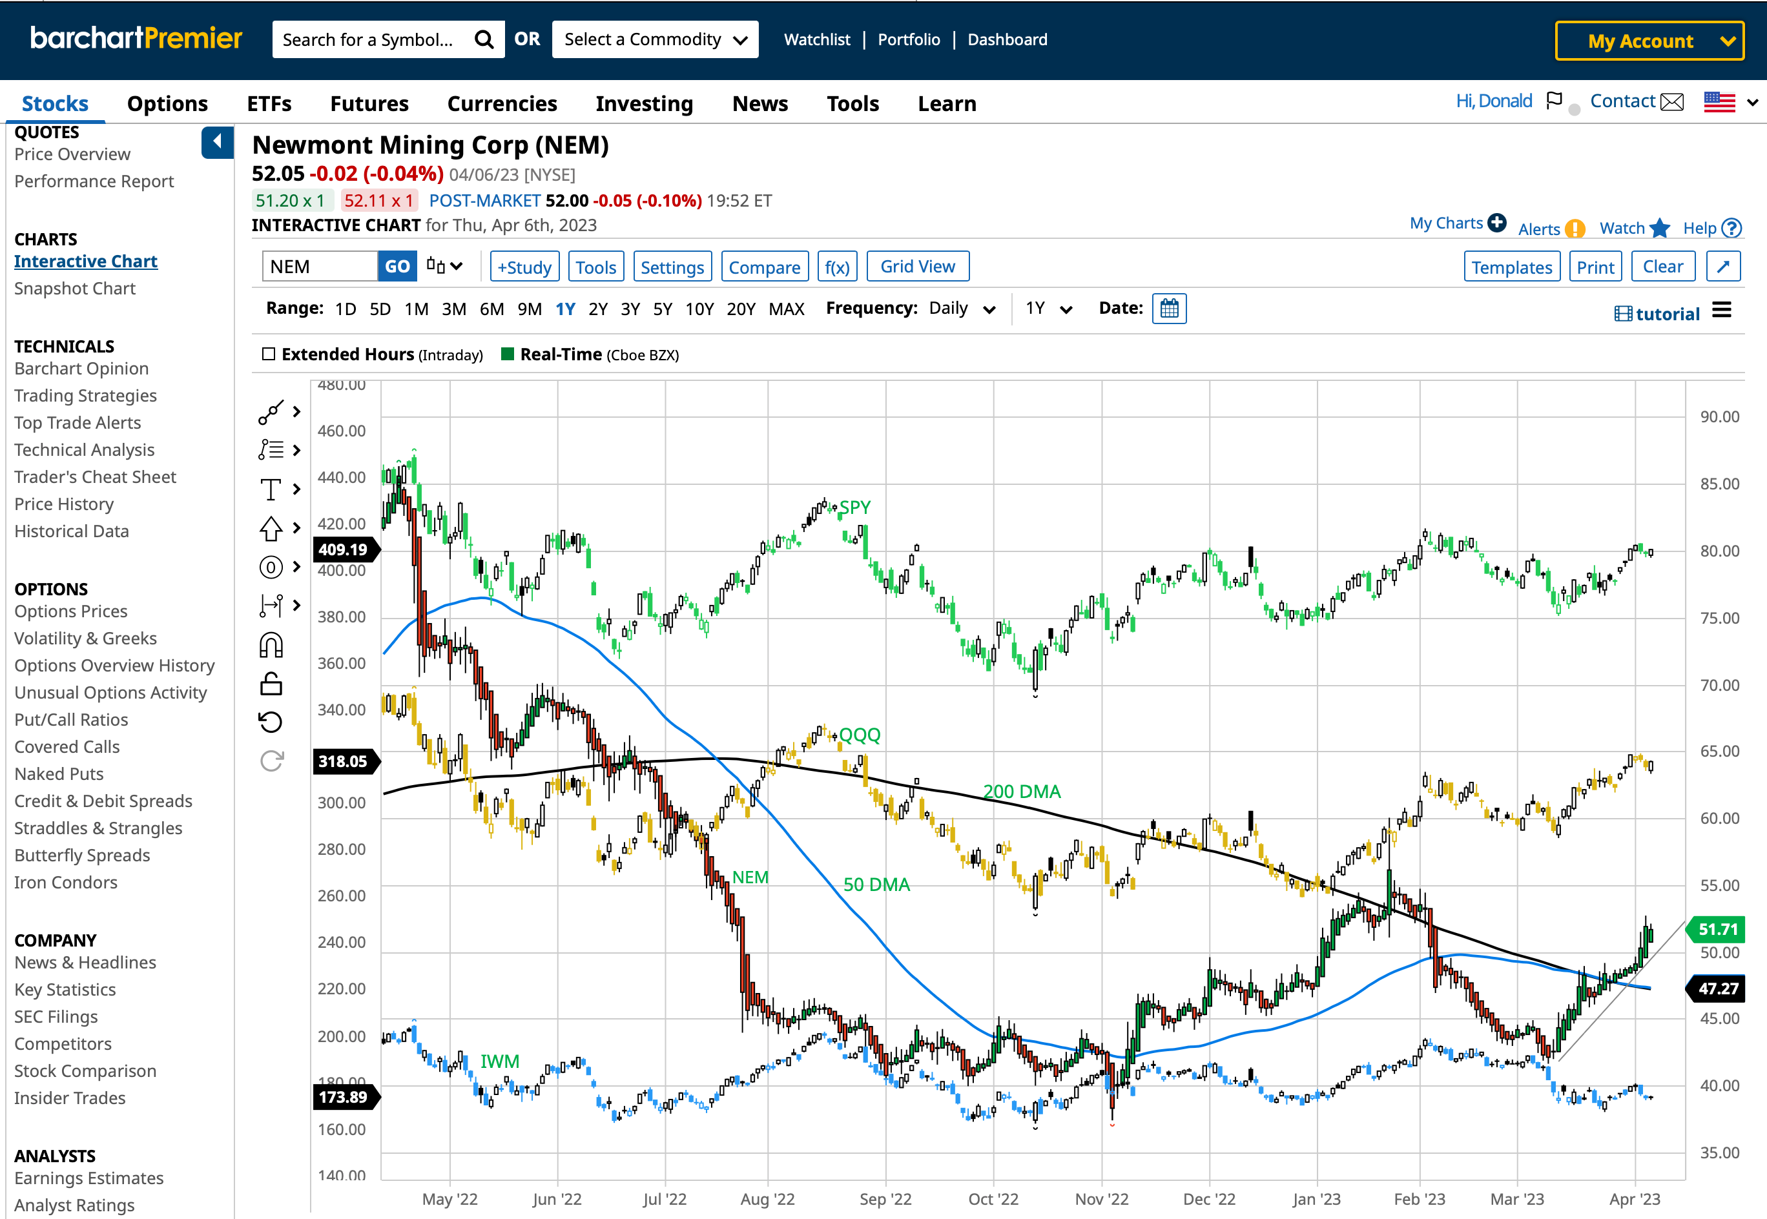Open Insider Trades in sidebar
The width and height of the screenshot is (1767, 1219).
70,1098
